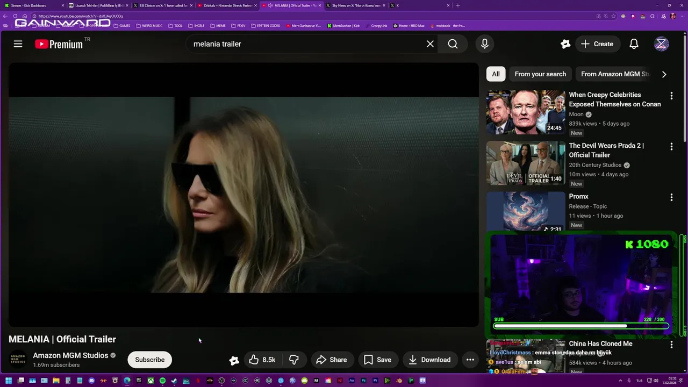Image resolution: width=688 pixels, height=387 pixels.
Task: Open China Has Cloned Me title
Action: click(x=600, y=343)
